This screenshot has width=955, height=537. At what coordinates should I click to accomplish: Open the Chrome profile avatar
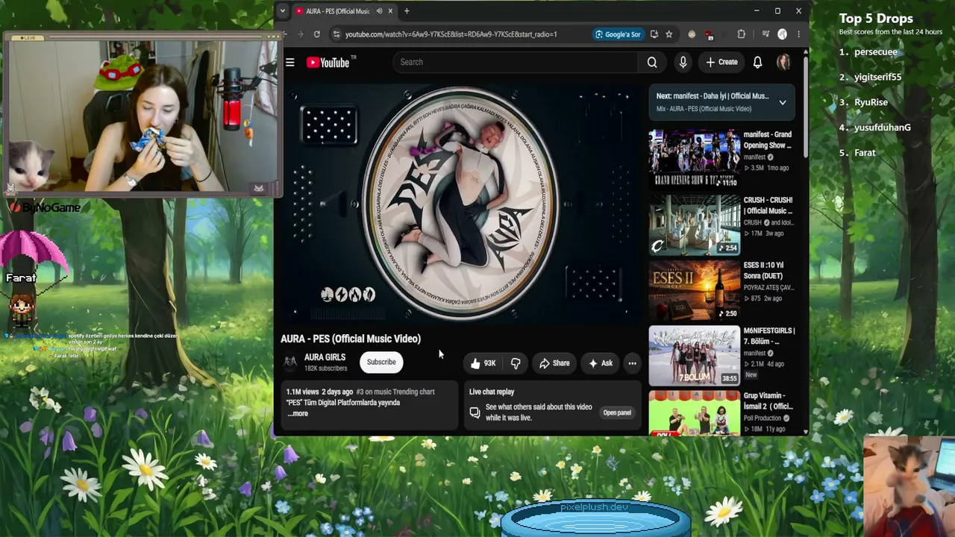(x=782, y=34)
